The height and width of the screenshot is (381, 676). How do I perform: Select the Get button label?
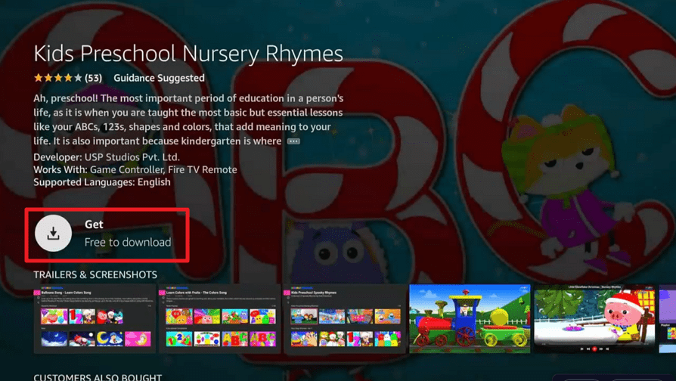tap(94, 224)
